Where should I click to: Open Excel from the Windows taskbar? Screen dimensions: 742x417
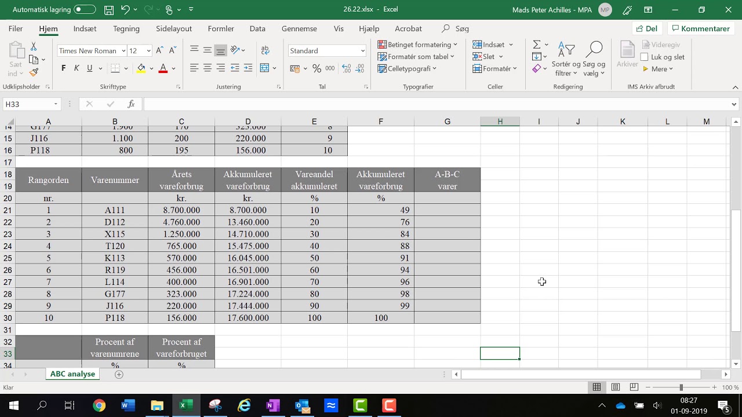tap(186, 405)
